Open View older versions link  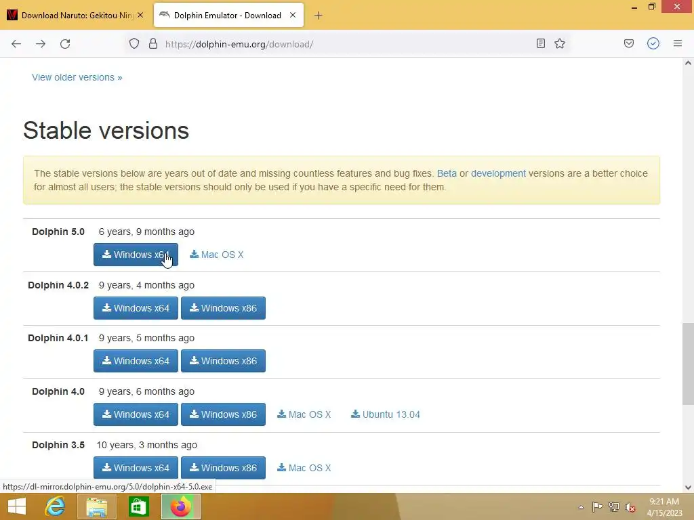click(x=77, y=77)
